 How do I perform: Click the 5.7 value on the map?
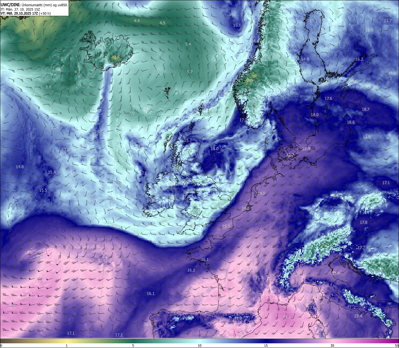pos(190,72)
